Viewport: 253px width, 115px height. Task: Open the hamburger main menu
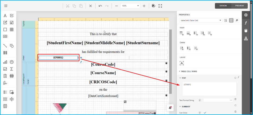6,6
